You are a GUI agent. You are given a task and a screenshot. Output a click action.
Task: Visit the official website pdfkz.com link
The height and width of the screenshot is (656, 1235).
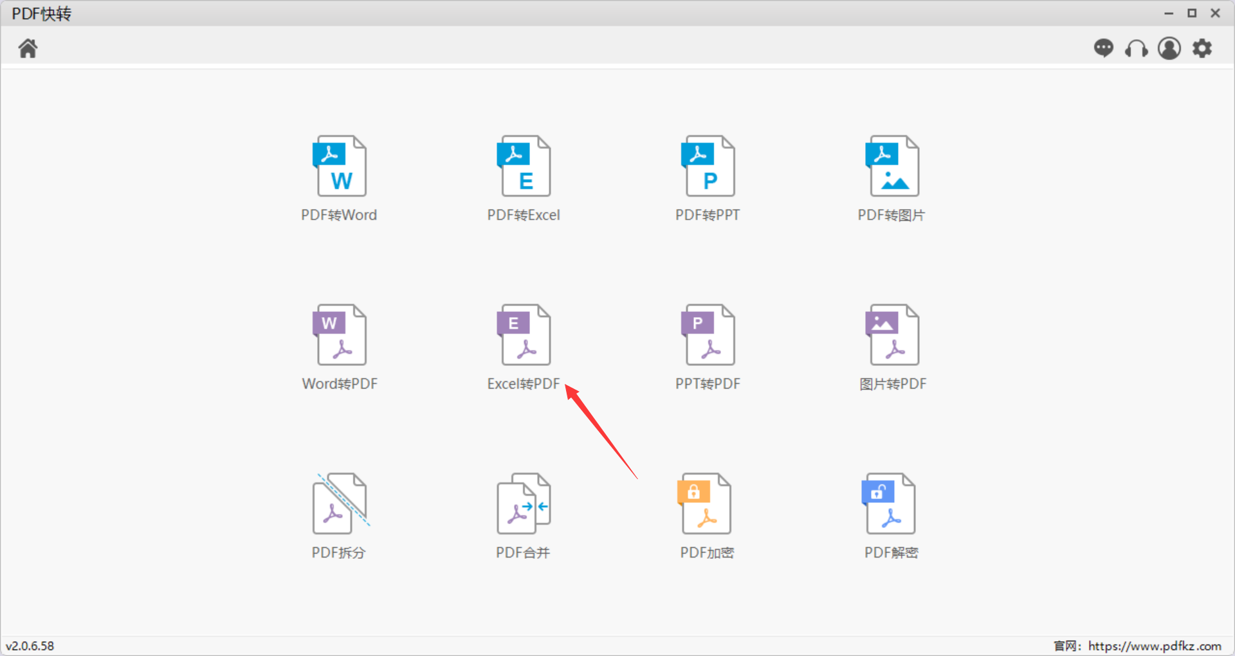(1157, 646)
